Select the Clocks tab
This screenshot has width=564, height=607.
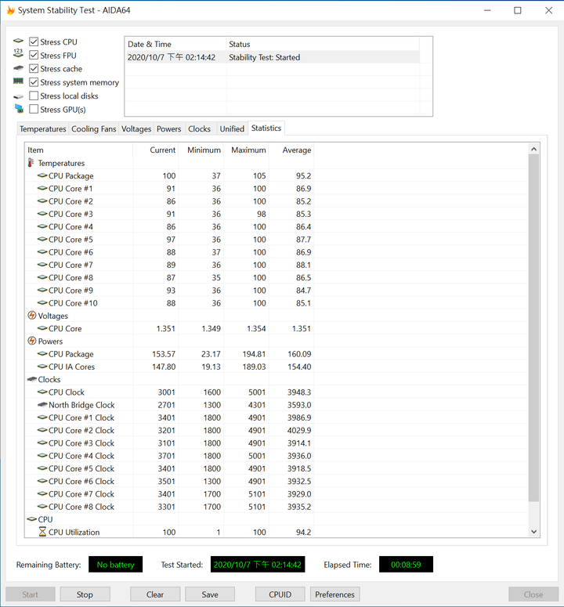[199, 129]
